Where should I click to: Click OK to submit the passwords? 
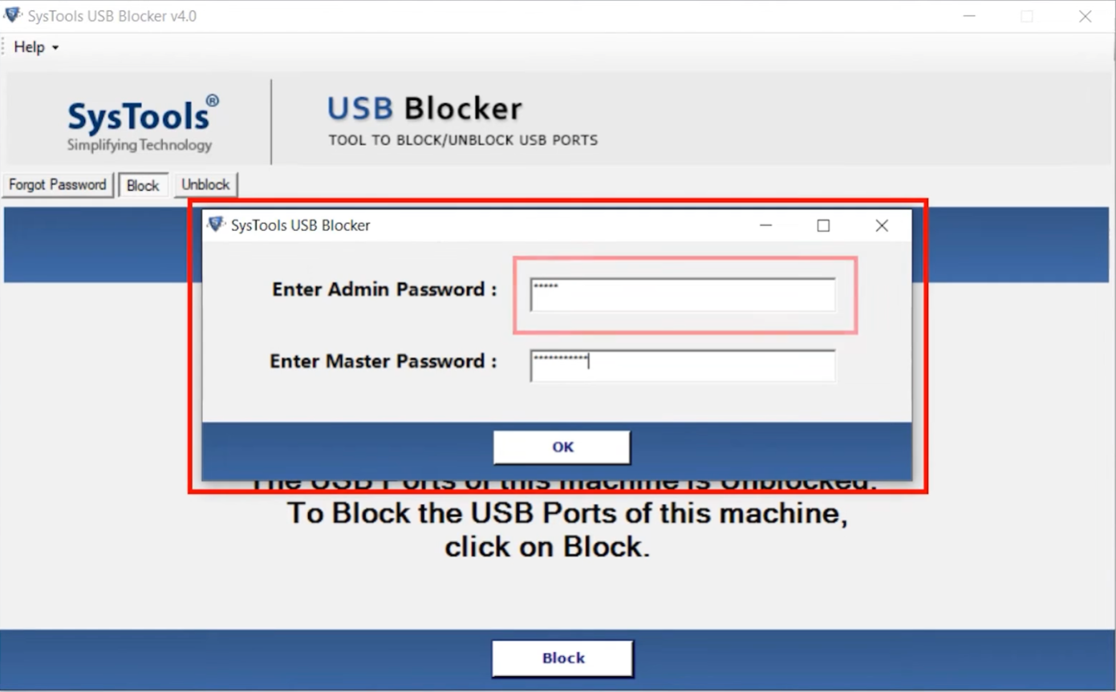[x=561, y=447]
